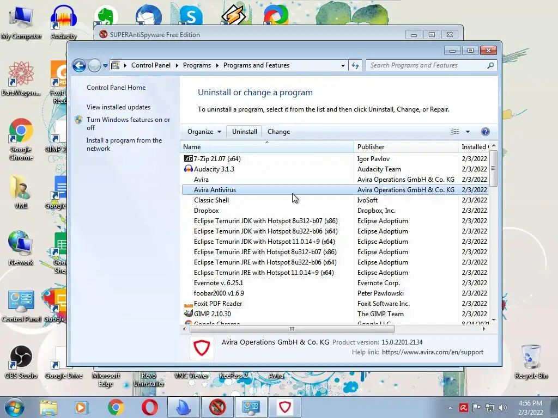Click the volume speaker tray icon
Image resolution: width=558 pixels, height=418 pixels.
(x=503, y=408)
